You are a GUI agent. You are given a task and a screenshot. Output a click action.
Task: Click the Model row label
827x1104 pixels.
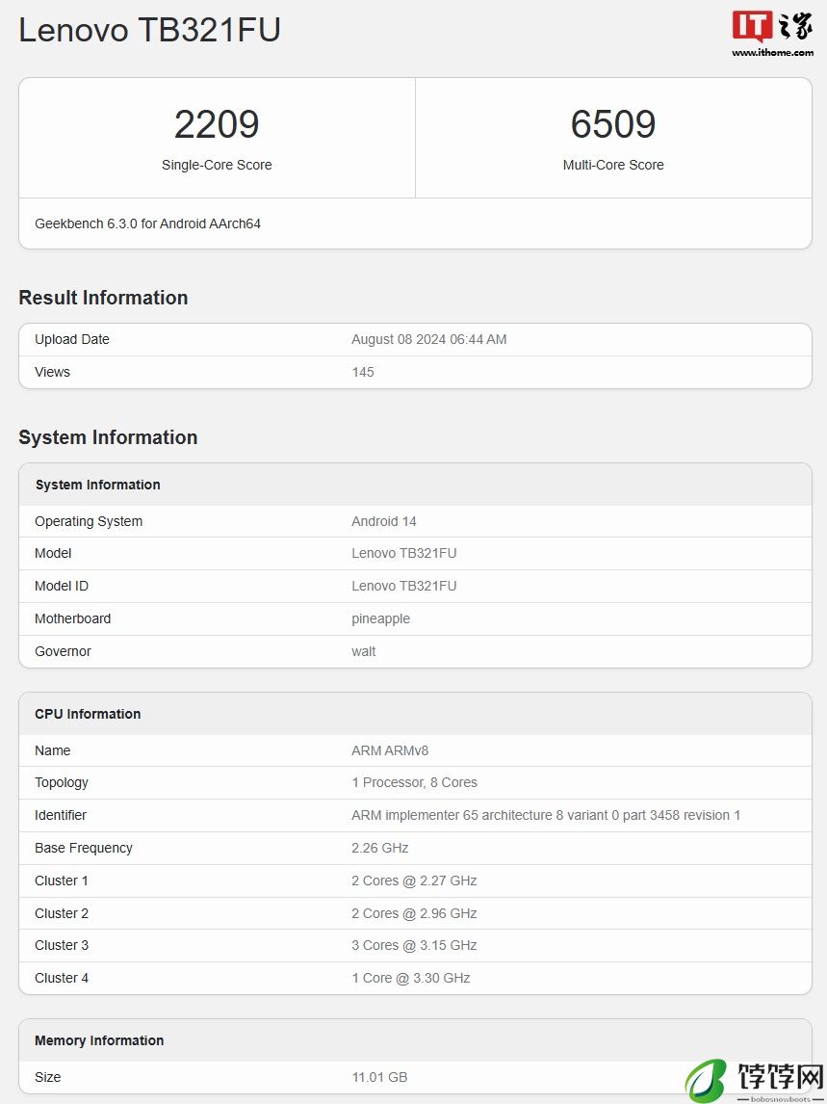coord(53,553)
